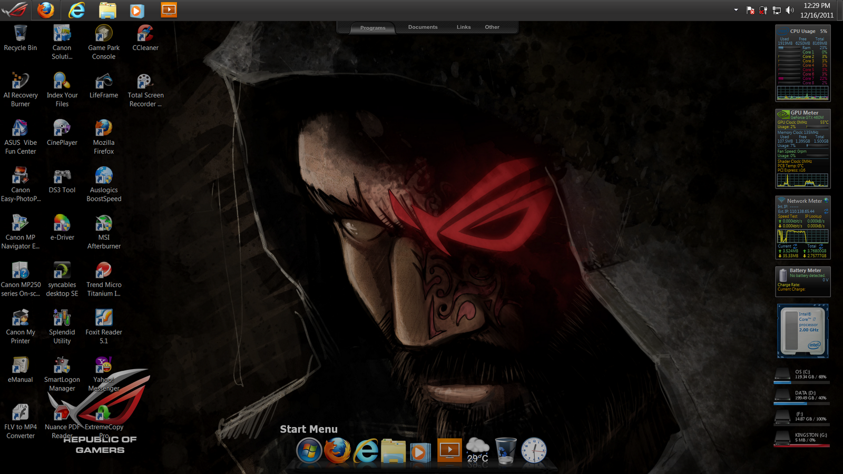Launch the LifeFrame webcam shortcut

tap(104, 85)
